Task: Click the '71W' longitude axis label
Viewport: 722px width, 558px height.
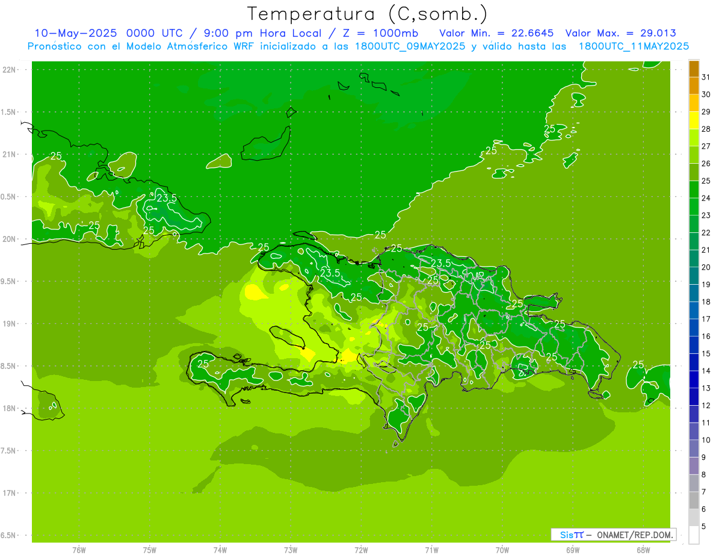Action: coord(431,550)
